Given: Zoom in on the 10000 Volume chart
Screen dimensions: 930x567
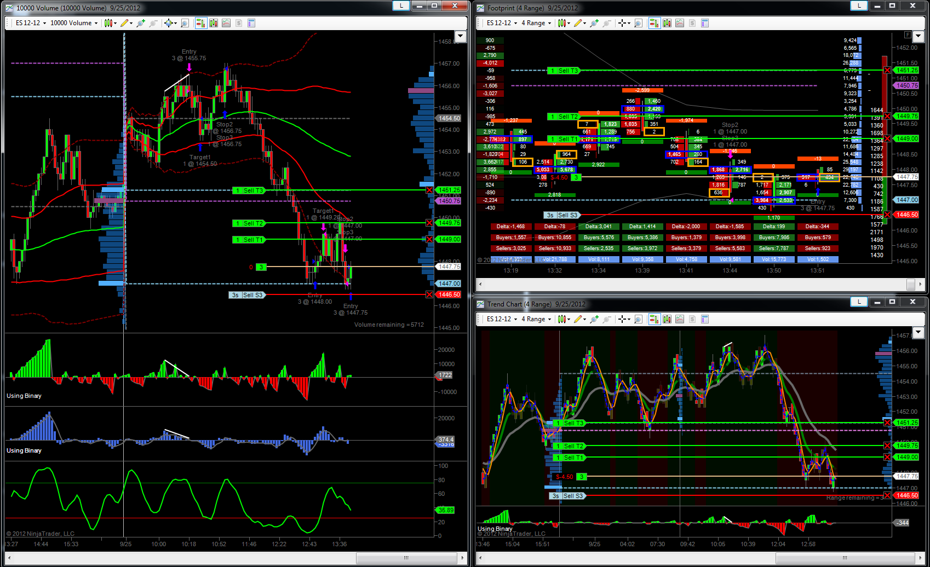Looking at the screenshot, I should click(x=141, y=23).
